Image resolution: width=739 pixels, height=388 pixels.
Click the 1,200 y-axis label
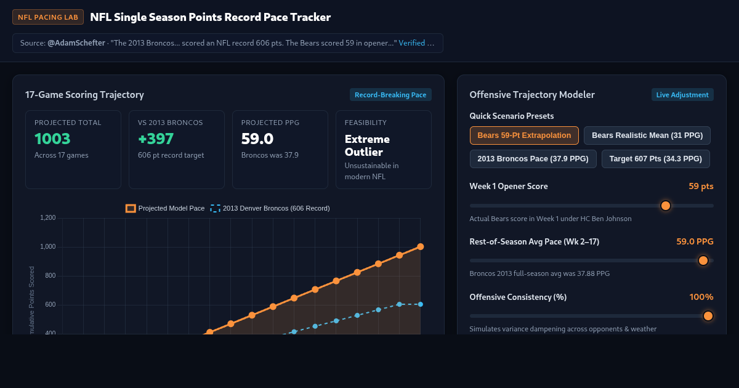[48, 218]
